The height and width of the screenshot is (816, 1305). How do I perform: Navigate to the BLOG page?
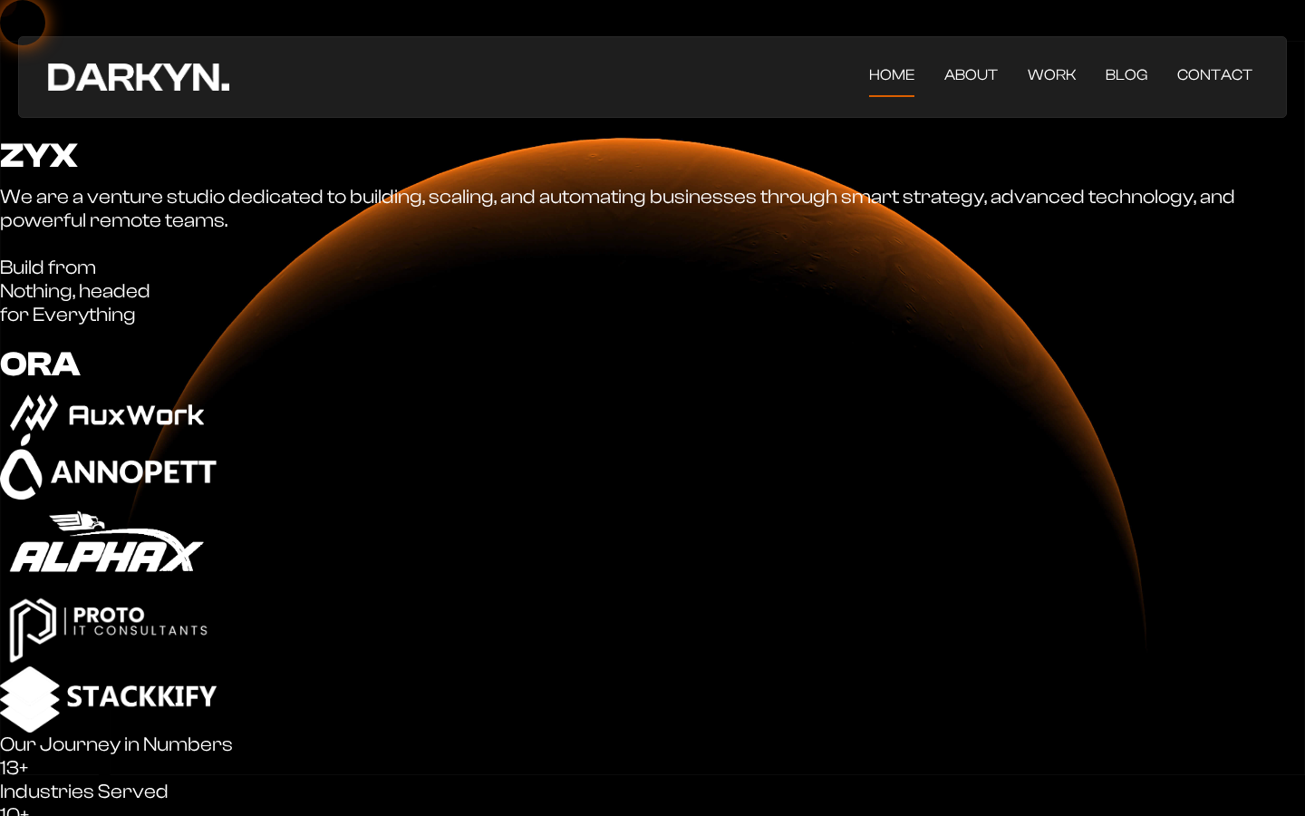(1126, 75)
